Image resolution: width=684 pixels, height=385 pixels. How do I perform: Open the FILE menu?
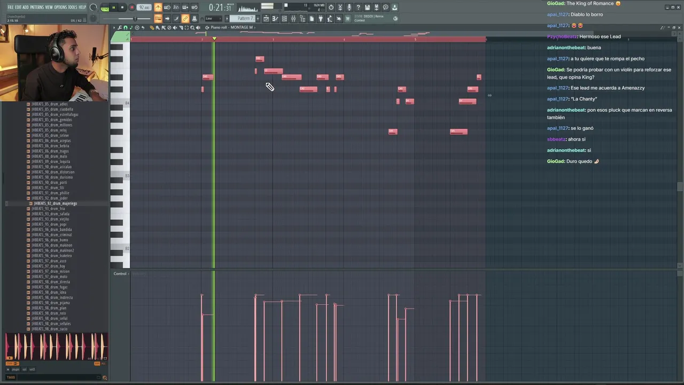(11, 7)
